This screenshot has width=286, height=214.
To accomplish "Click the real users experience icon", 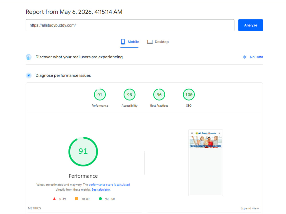I will [29, 57].
